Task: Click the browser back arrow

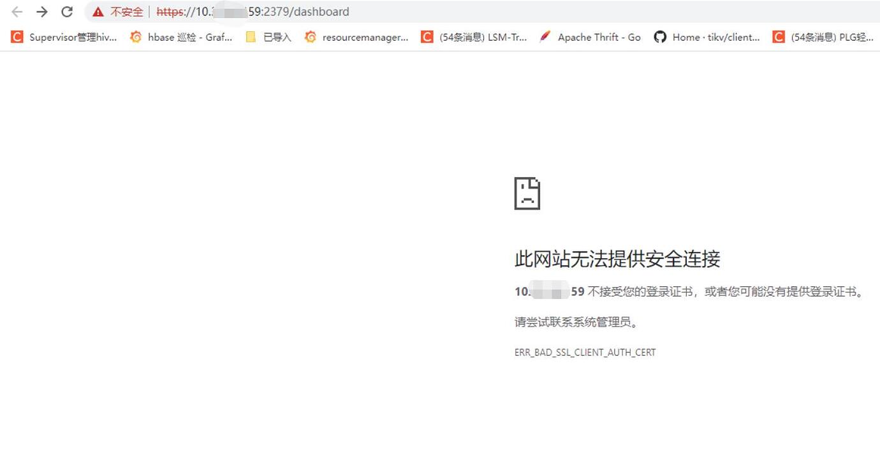Action: 17,11
